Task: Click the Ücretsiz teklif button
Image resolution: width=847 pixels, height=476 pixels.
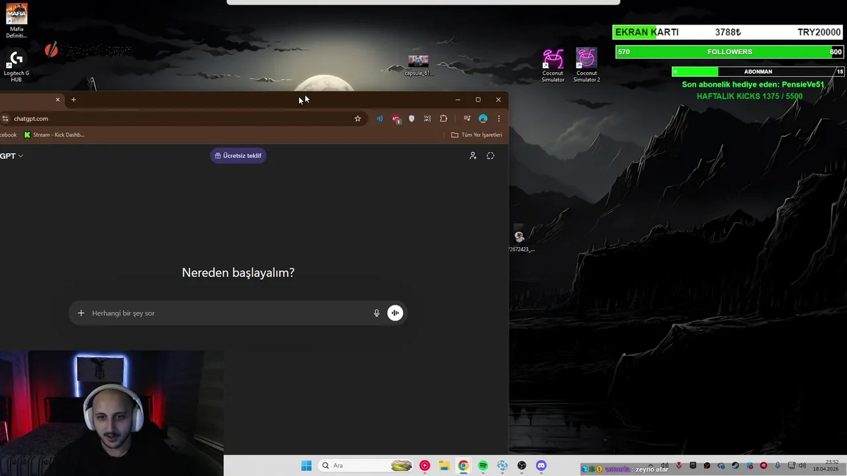Action: (238, 156)
